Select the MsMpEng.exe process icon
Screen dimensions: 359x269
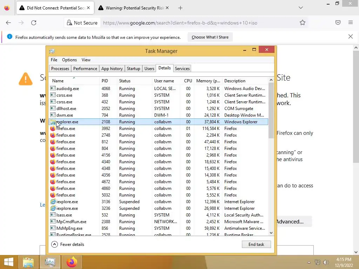point(53,228)
